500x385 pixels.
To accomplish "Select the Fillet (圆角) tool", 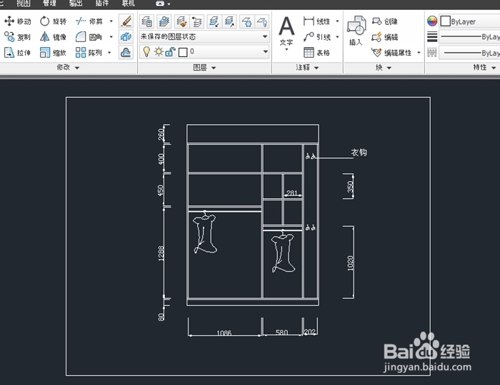I will click(x=89, y=37).
